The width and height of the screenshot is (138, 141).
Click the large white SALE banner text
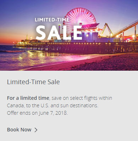pyautogui.click(x=59, y=33)
